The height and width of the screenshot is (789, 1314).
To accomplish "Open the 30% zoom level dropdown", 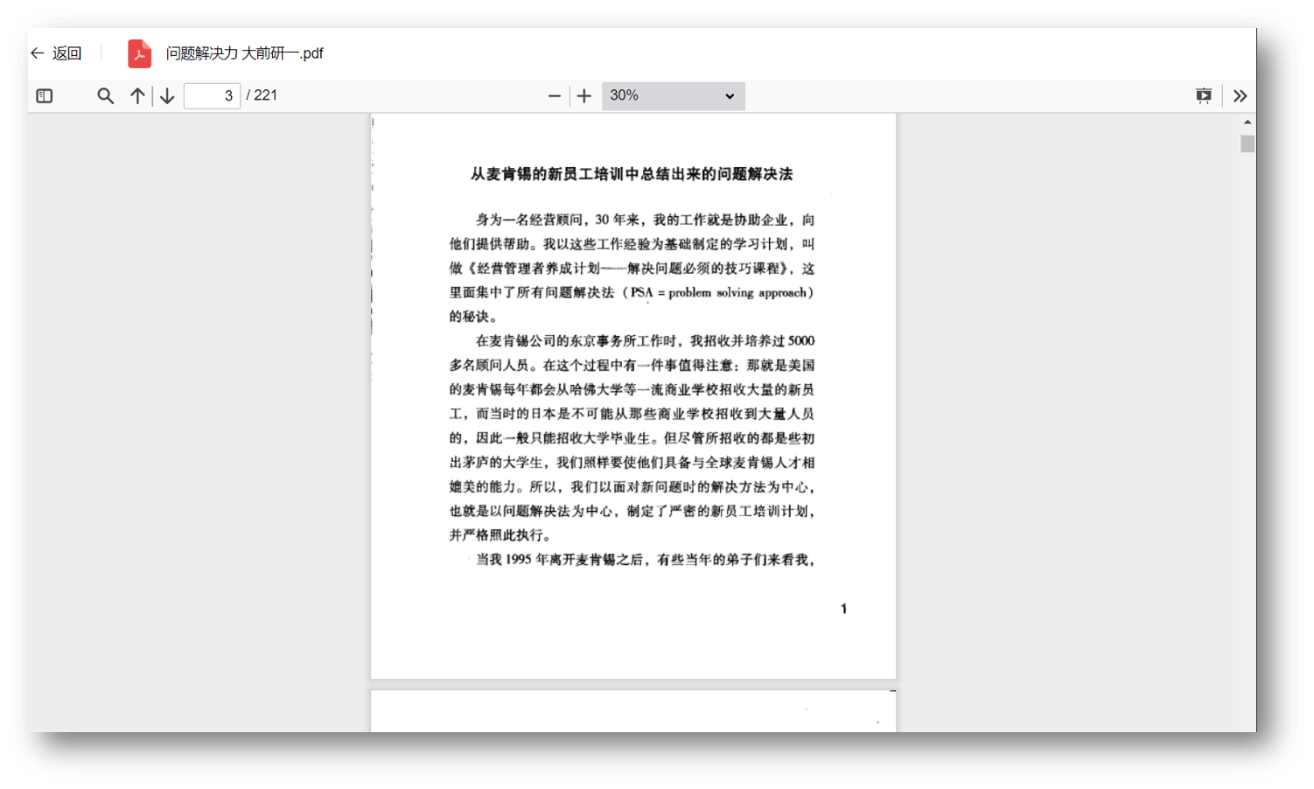I will point(673,96).
